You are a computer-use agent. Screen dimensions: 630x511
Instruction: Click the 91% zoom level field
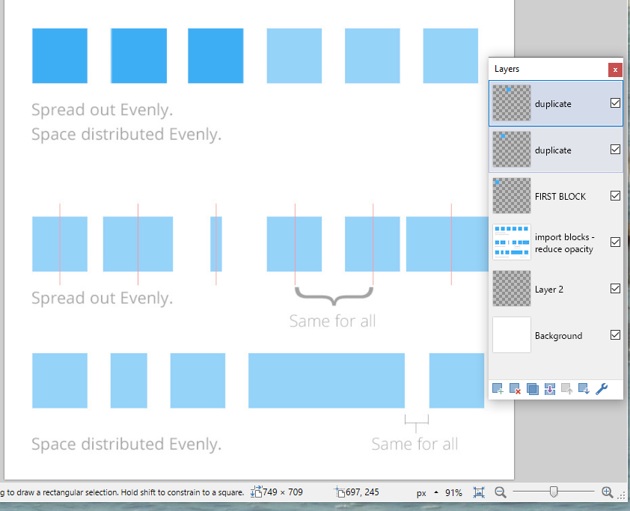pos(453,492)
